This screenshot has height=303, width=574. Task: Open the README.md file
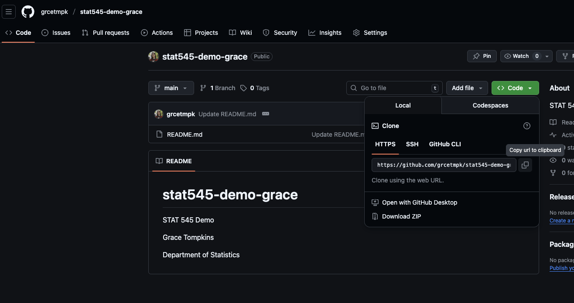[184, 135]
